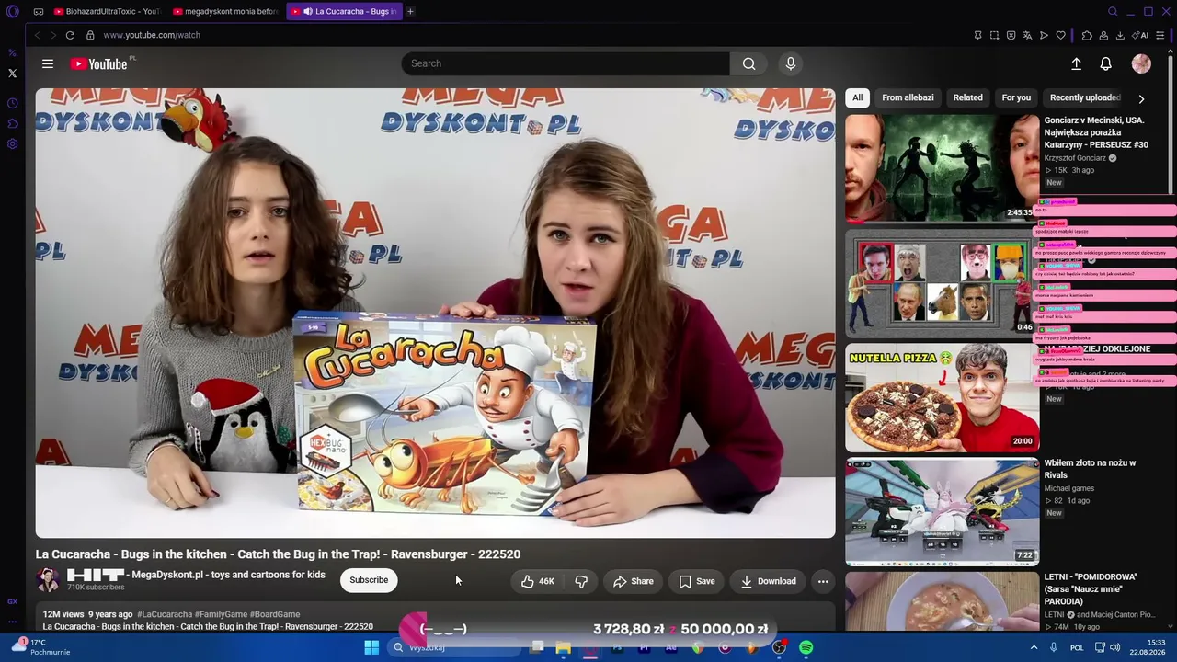The width and height of the screenshot is (1177, 662).
Task: Start voice search with microphone icon
Action: pos(790,63)
